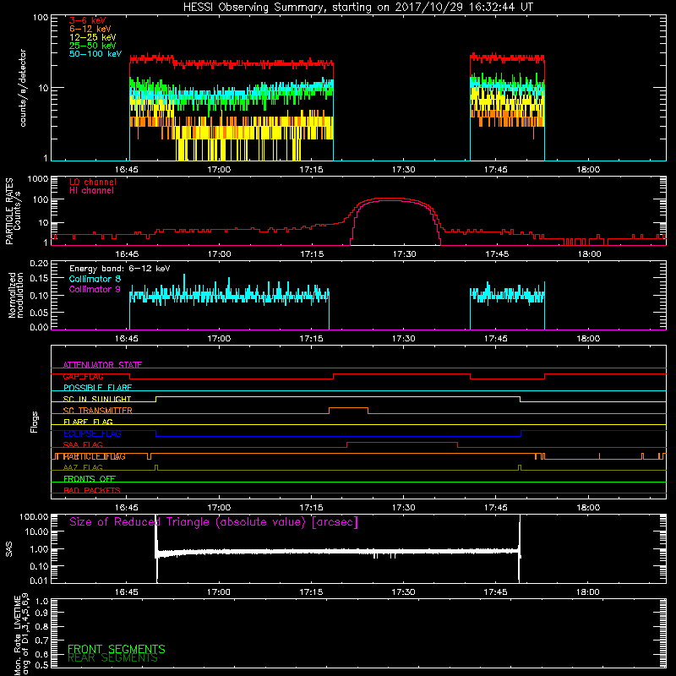Click the ECLIPSE_FLAG label
This screenshot has height=676, width=676.
coord(92,433)
